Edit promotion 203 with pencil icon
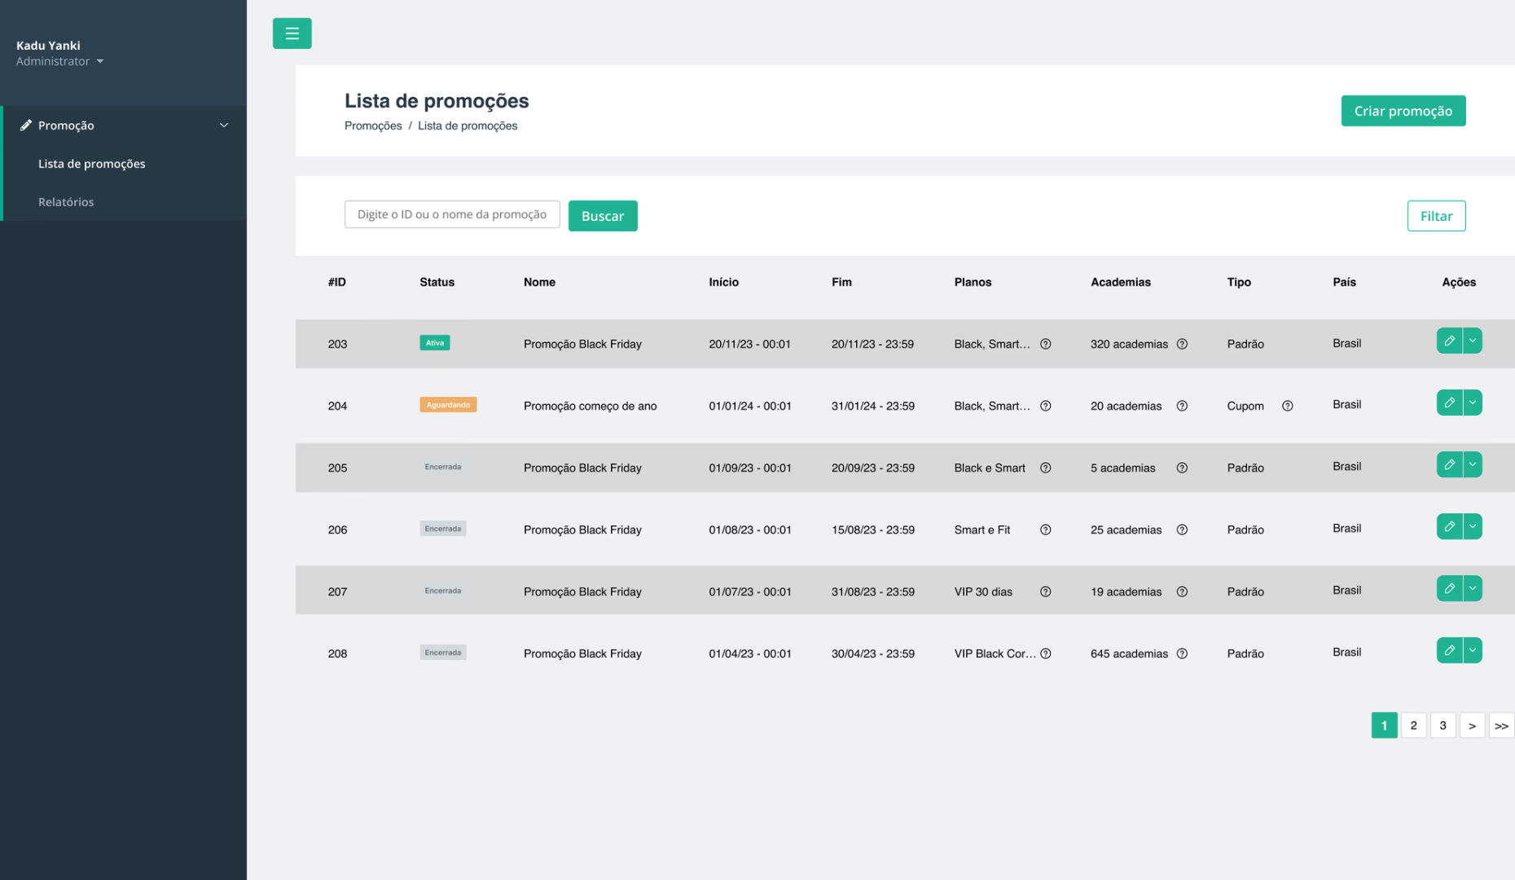Image resolution: width=1515 pixels, height=880 pixels. (1449, 341)
